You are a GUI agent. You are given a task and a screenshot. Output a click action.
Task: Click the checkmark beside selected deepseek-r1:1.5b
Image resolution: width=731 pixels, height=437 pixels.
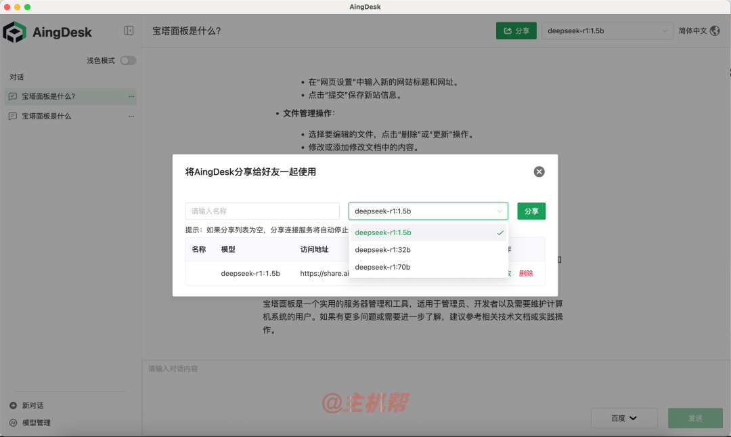(500, 232)
